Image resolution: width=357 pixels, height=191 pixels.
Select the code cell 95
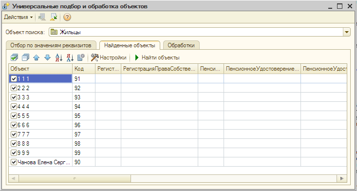tap(84, 116)
